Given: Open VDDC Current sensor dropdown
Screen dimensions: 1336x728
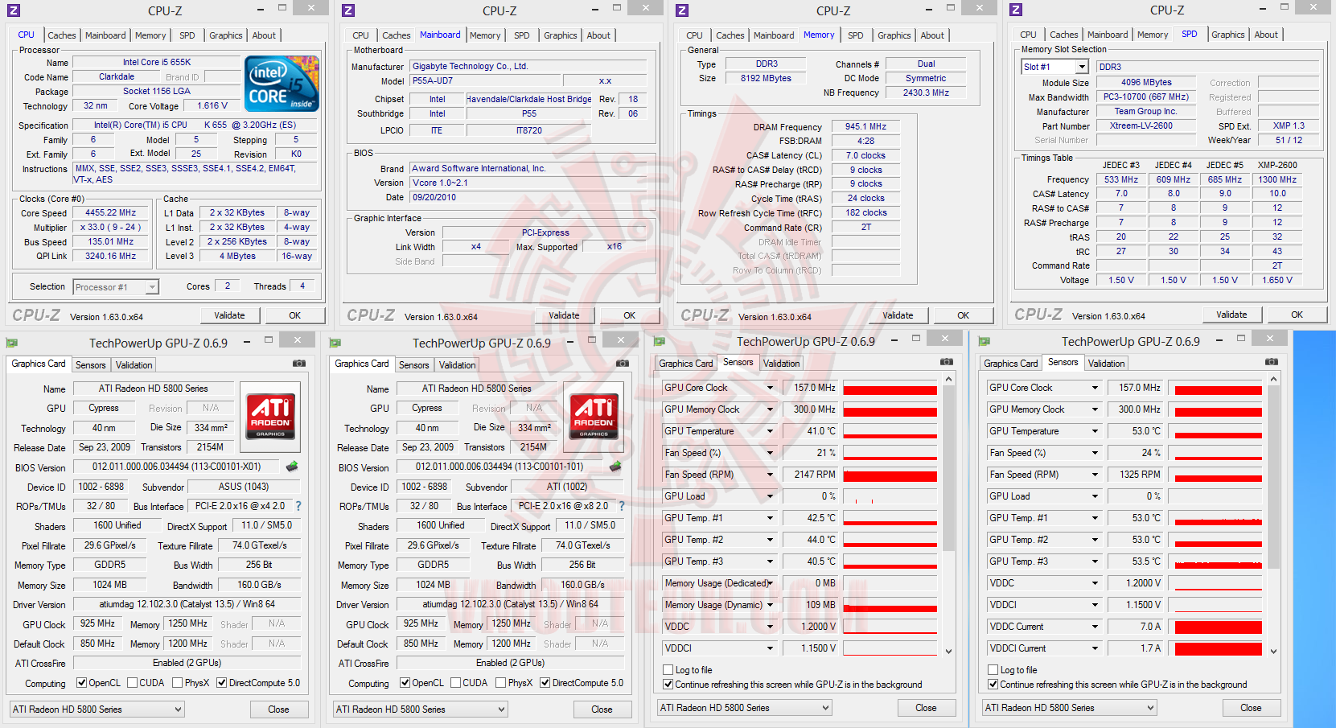Looking at the screenshot, I should (x=1095, y=627).
